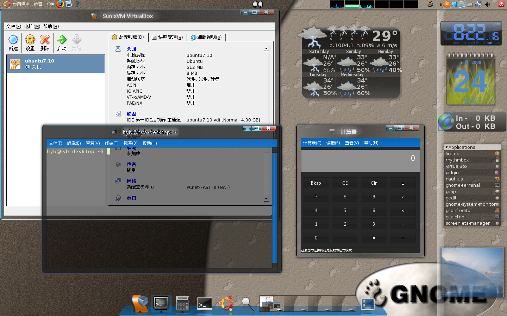Click the Discard (清除) down-arrow icon
The width and height of the screenshot is (507, 316).
click(x=76, y=43)
